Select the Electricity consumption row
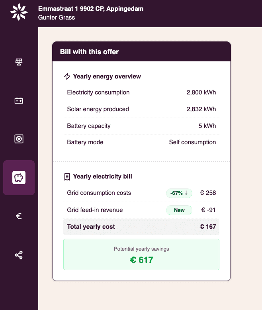This screenshot has width=262, height=310. tap(141, 92)
